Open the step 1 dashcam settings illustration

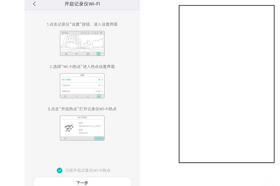click(x=82, y=43)
